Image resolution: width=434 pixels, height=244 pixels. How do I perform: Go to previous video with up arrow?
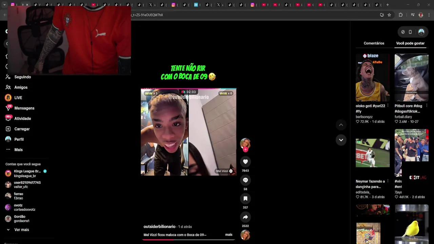coord(341,125)
